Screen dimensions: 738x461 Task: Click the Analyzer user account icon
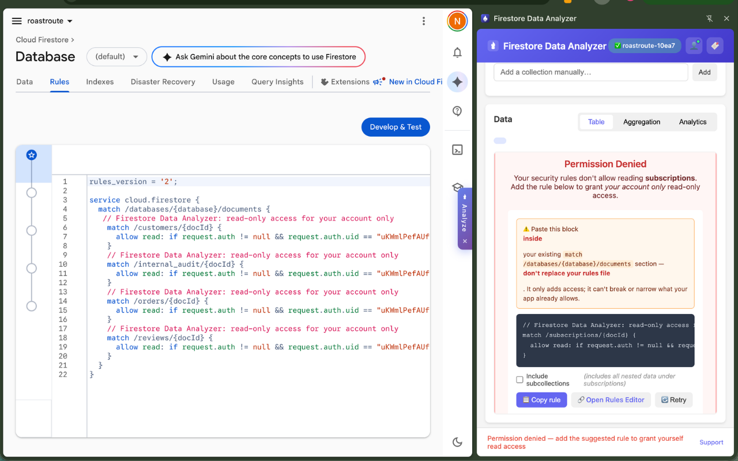pyautogui.click(x=694, y=46)
